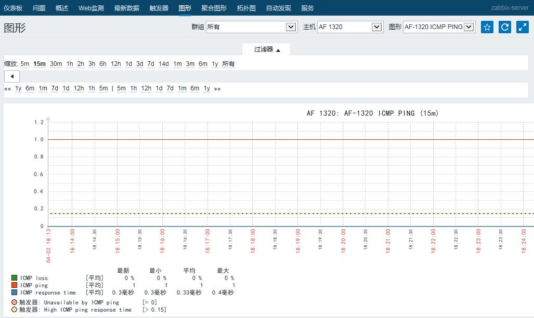Open 聚合图形 menu
The width and height of the screenshot is (534, 318).
214,8
